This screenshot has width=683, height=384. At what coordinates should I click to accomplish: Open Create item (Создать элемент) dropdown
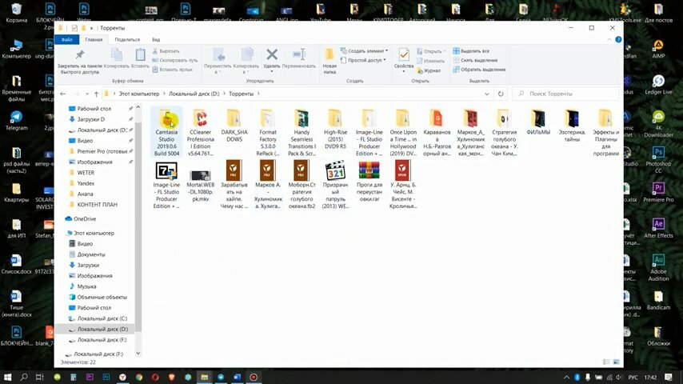click(x=364, y=51)
